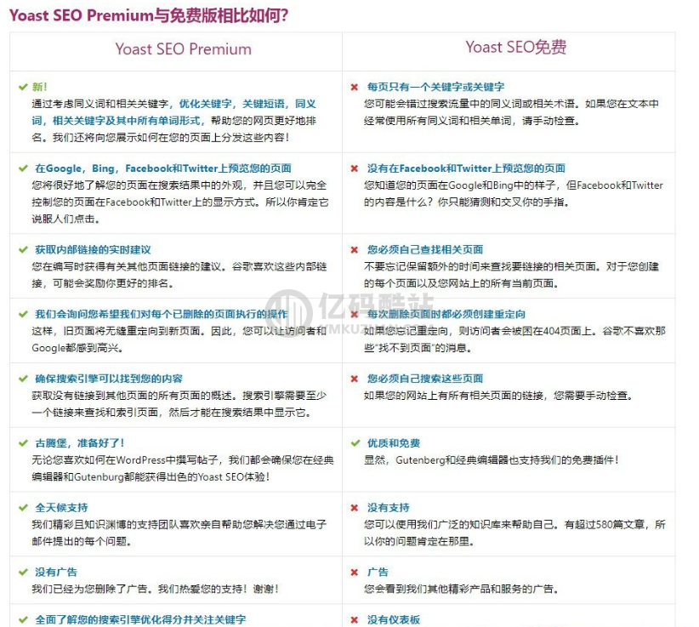Open the 您必须自己搜索这些页面 link

point(425,379)
